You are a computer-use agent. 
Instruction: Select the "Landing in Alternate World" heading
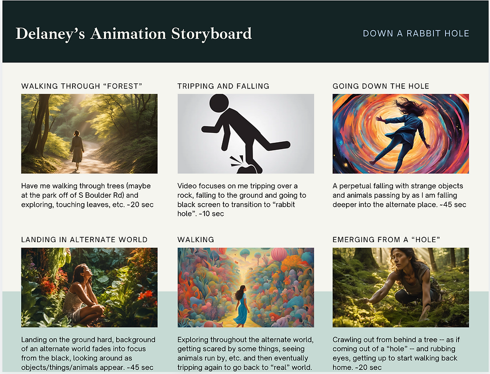pyautogui.click(x=84, y=240)
